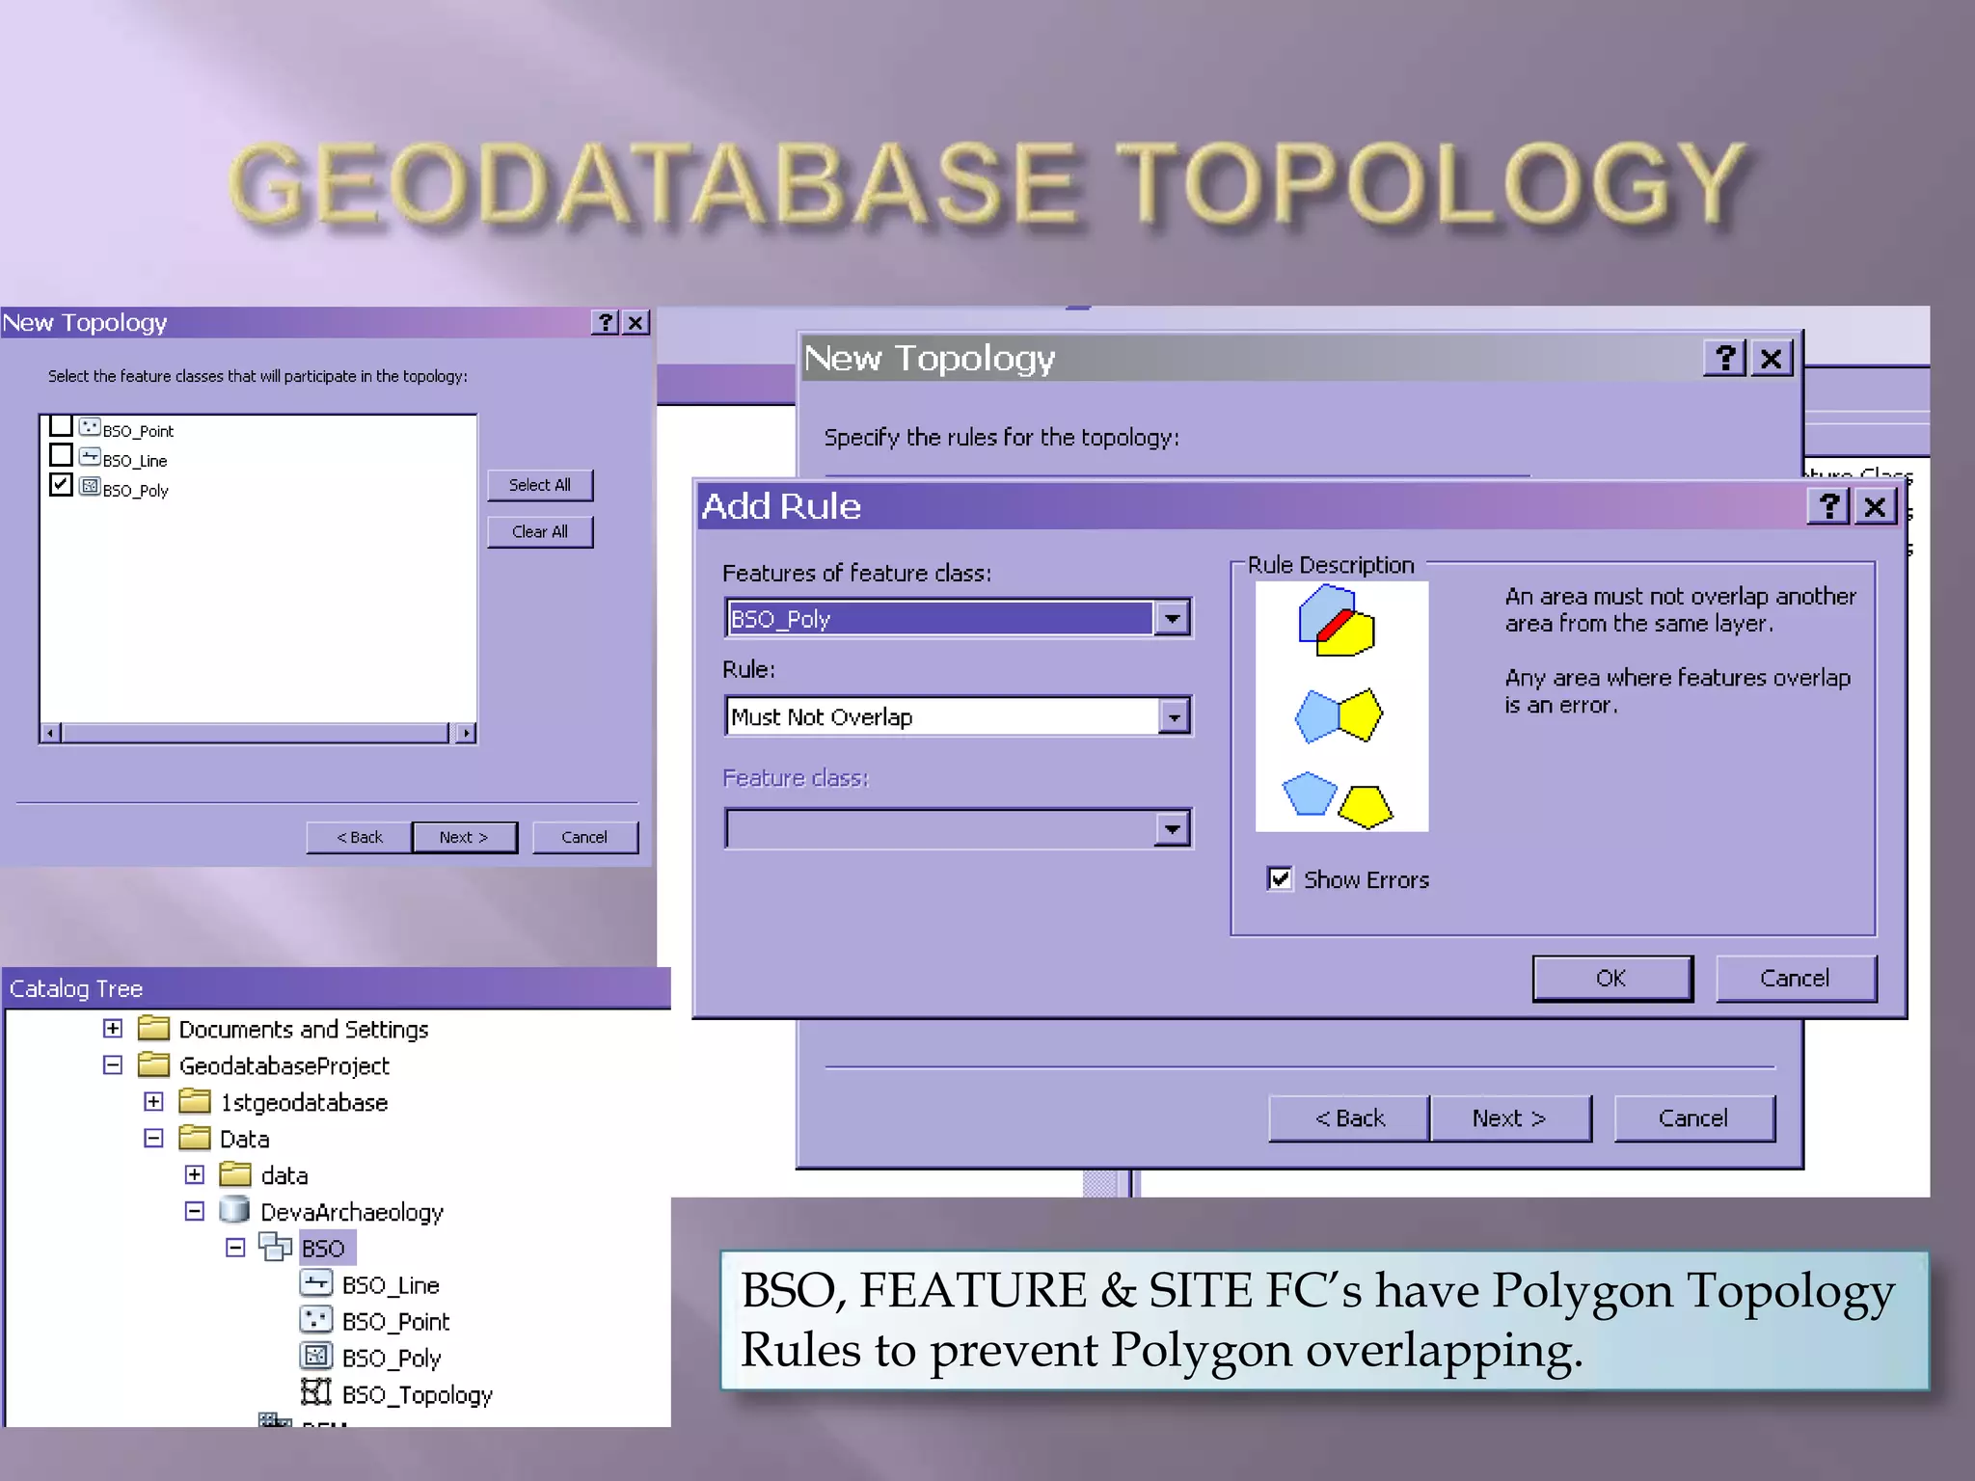Screen dimensions: 1975x1481
Task: Collapse the BSO feature dataset
Action: [235, 1248]
